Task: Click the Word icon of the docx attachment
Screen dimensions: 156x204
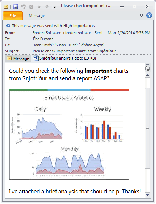Action: point(36,58)
